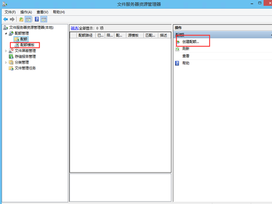Expand the 文件屏蔽管理 node
272x204 pixels.
6,51
